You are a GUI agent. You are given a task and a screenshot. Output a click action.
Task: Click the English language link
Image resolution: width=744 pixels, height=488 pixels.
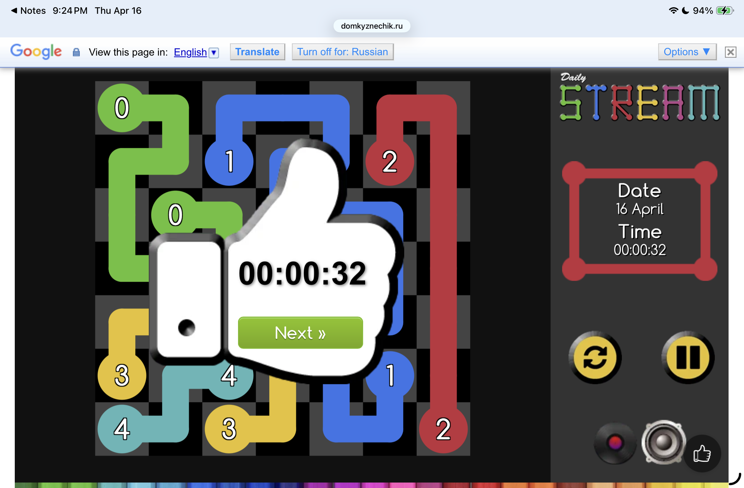point(190,52)
